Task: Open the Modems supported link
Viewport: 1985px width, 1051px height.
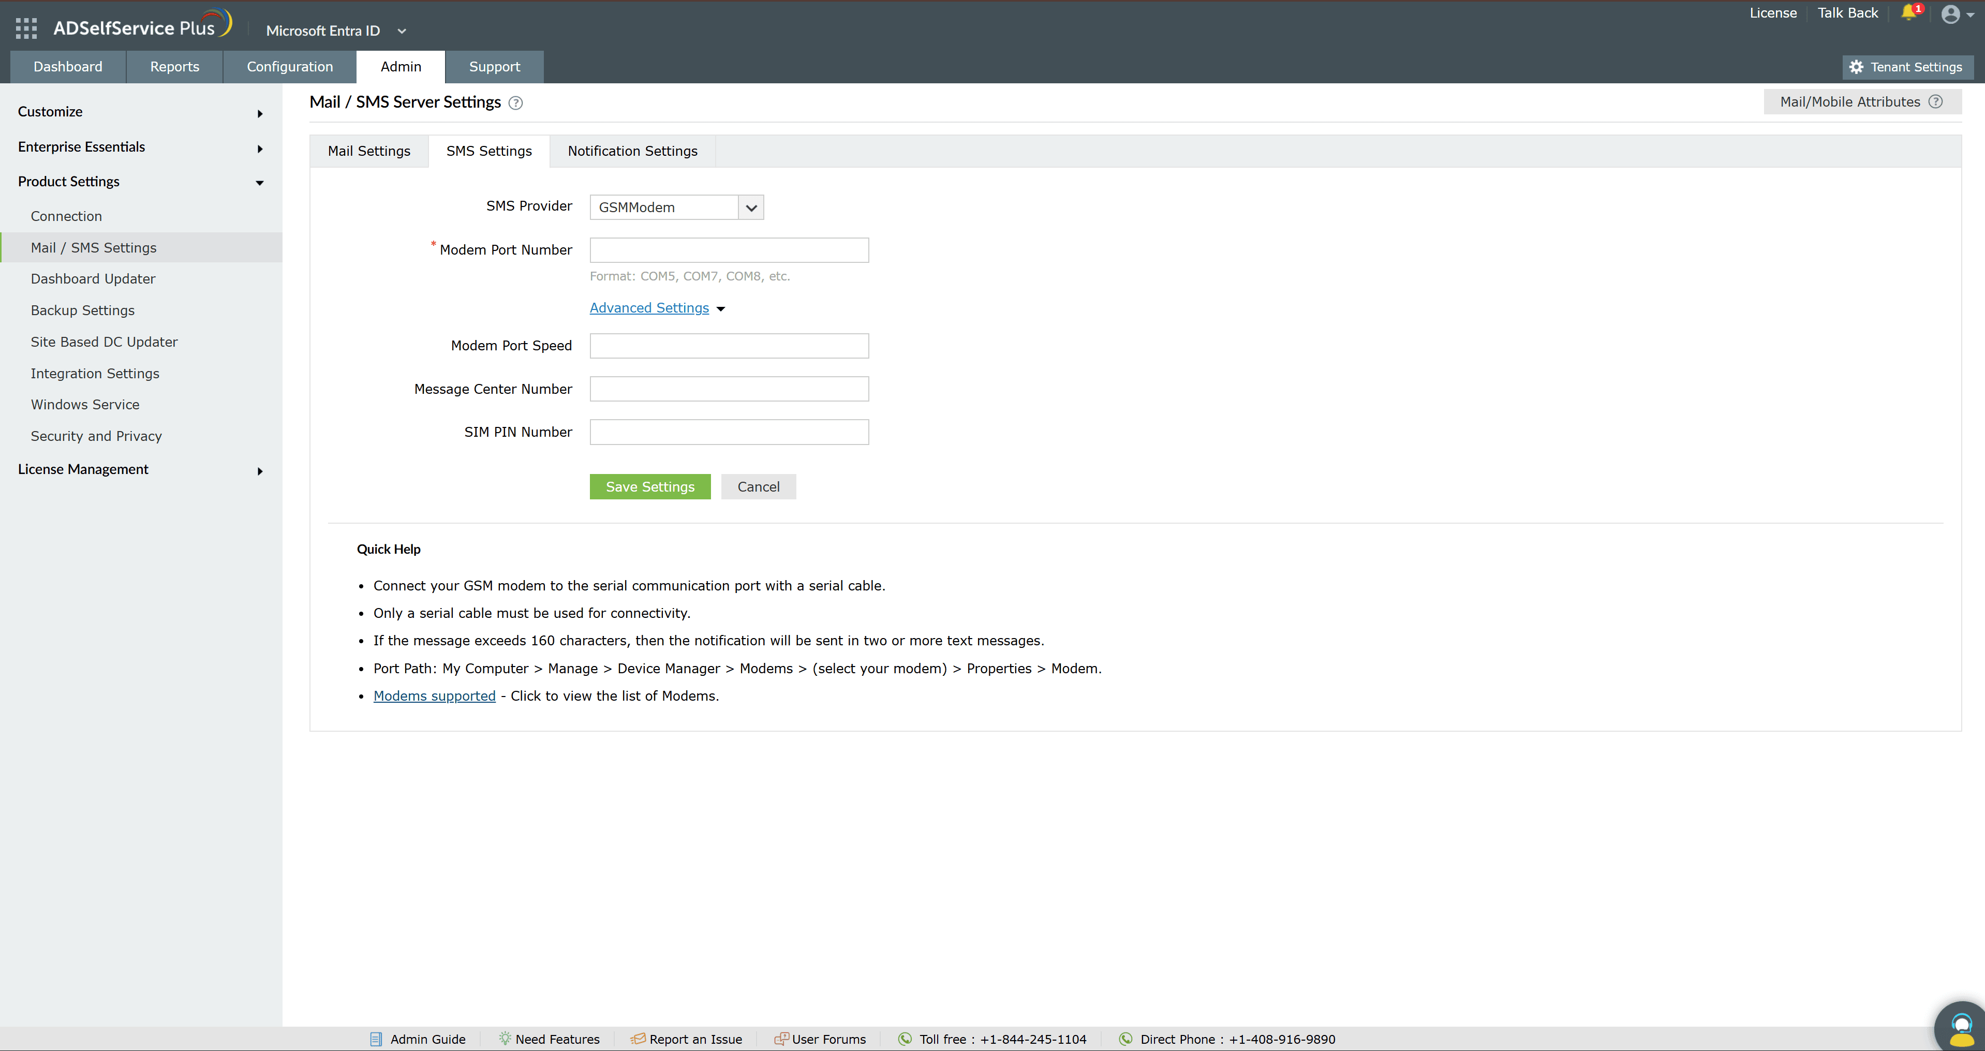Action: [x=435, y=696]
